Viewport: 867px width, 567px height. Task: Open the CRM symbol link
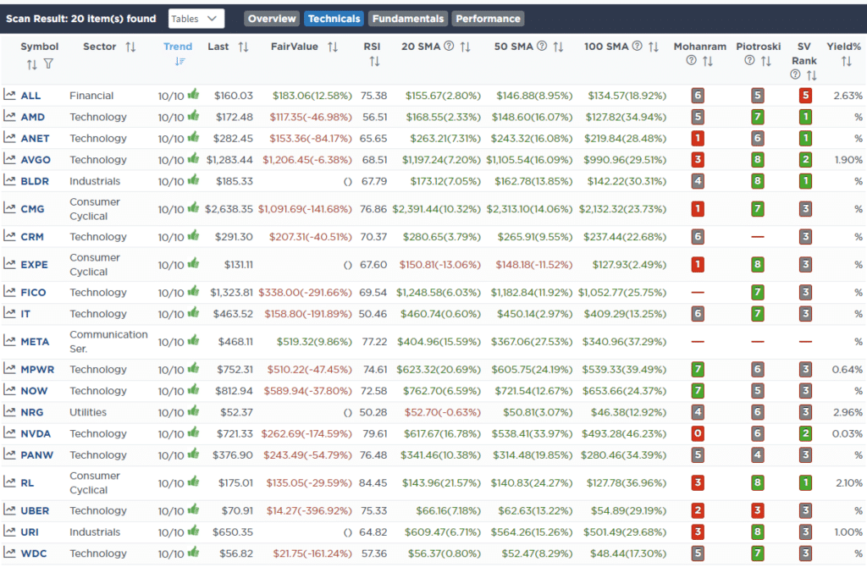pos(32,236)
